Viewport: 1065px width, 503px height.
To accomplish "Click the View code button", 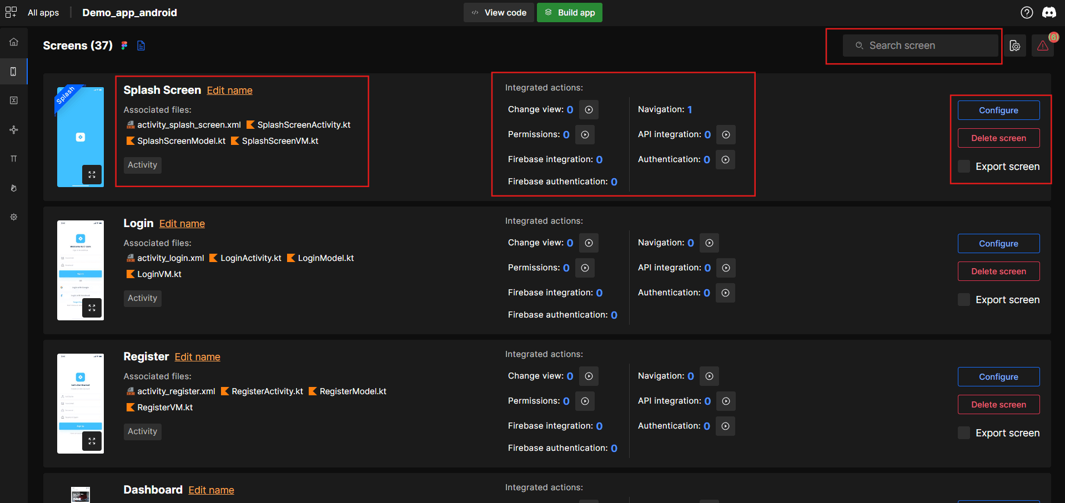I will (499, 12).
